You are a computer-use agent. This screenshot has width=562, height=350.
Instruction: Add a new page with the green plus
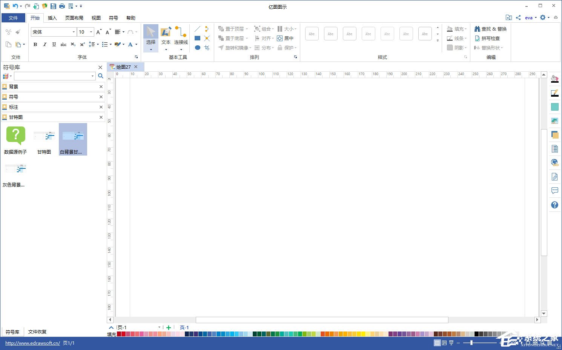(x=169, y=328)
